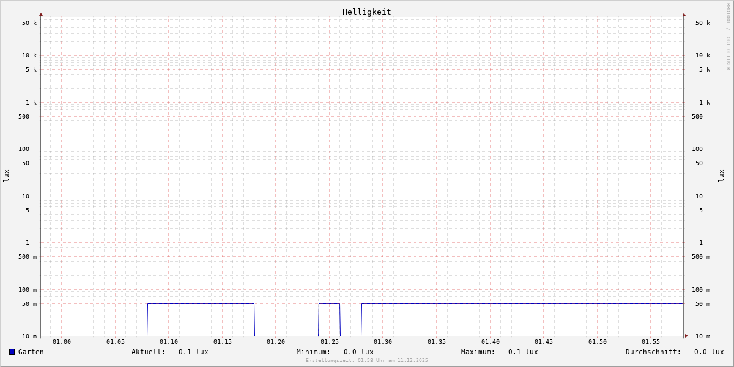Click the 10 k label on left axis
Viewport: 734px width, 367px height.
29,56
